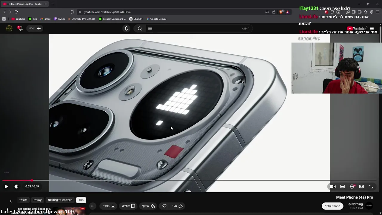382x215 pixels.
Task: Click the video title Meet Phone (4a) Pro
Action: pos(355,197)
